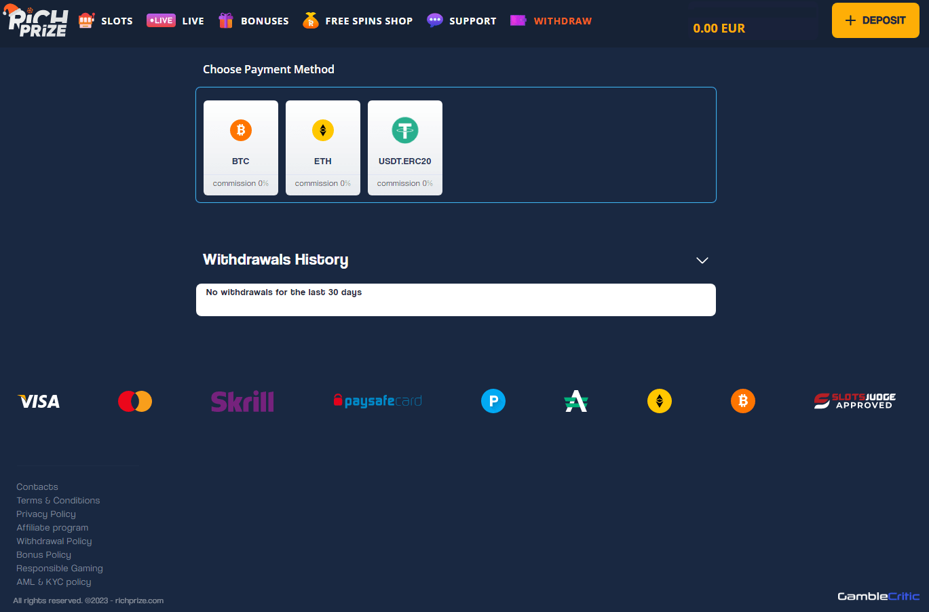Click the Choose Payment Method heading
This screenshot has height=612, width=929.
[x=269, y=69]
